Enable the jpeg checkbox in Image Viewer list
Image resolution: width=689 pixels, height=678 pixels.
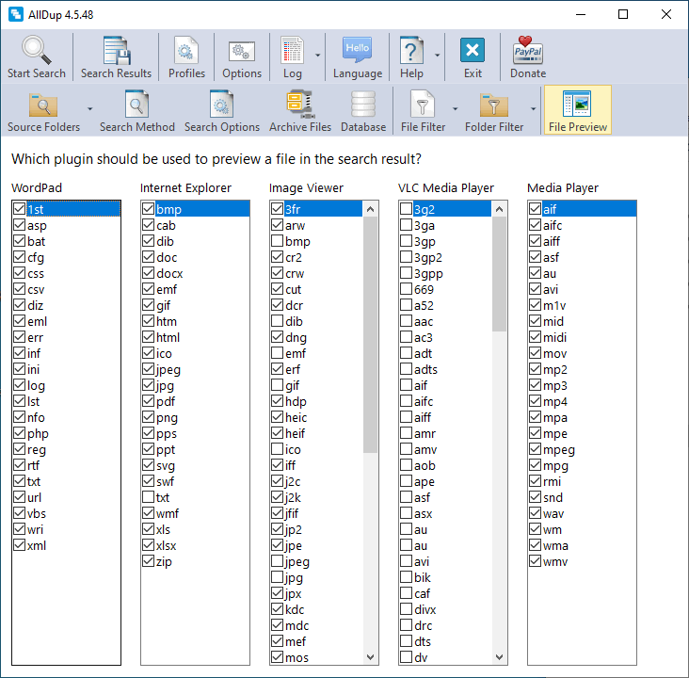(277, 561)
